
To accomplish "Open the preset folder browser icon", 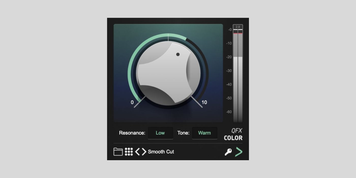I will click(x=118, y=152).
